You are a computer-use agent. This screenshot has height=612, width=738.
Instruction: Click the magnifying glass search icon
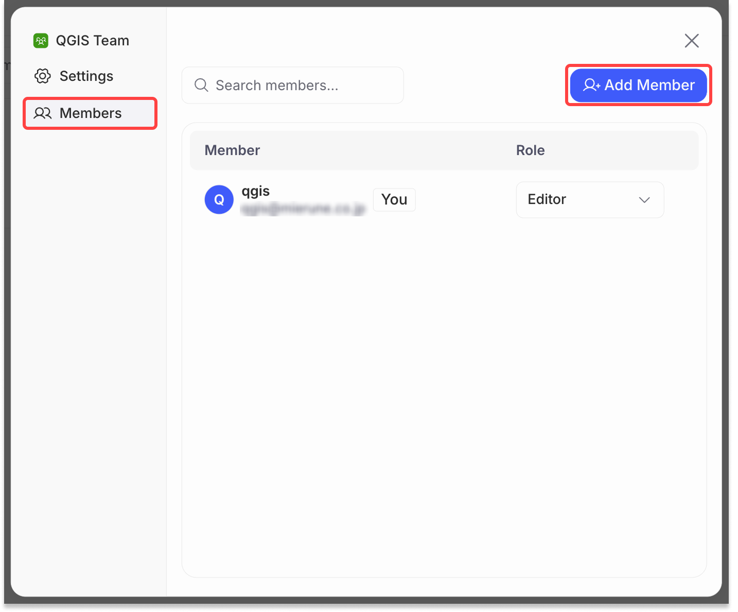[201, 85]
